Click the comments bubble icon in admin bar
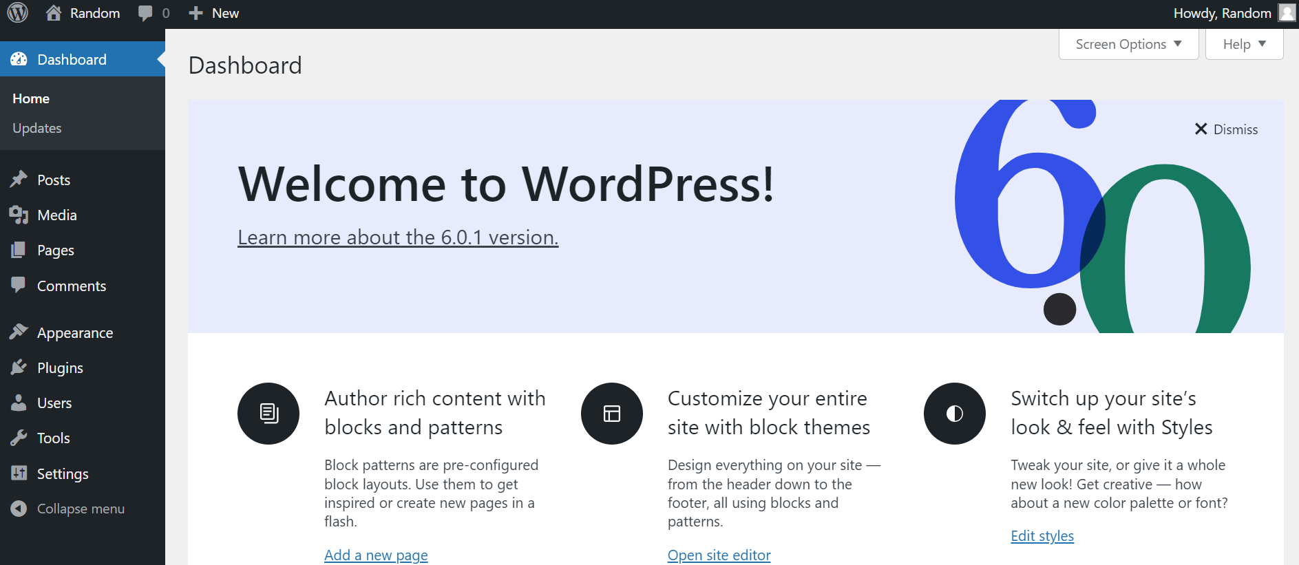The height and width of the screenshot is (565, 1299). [145, 13]
